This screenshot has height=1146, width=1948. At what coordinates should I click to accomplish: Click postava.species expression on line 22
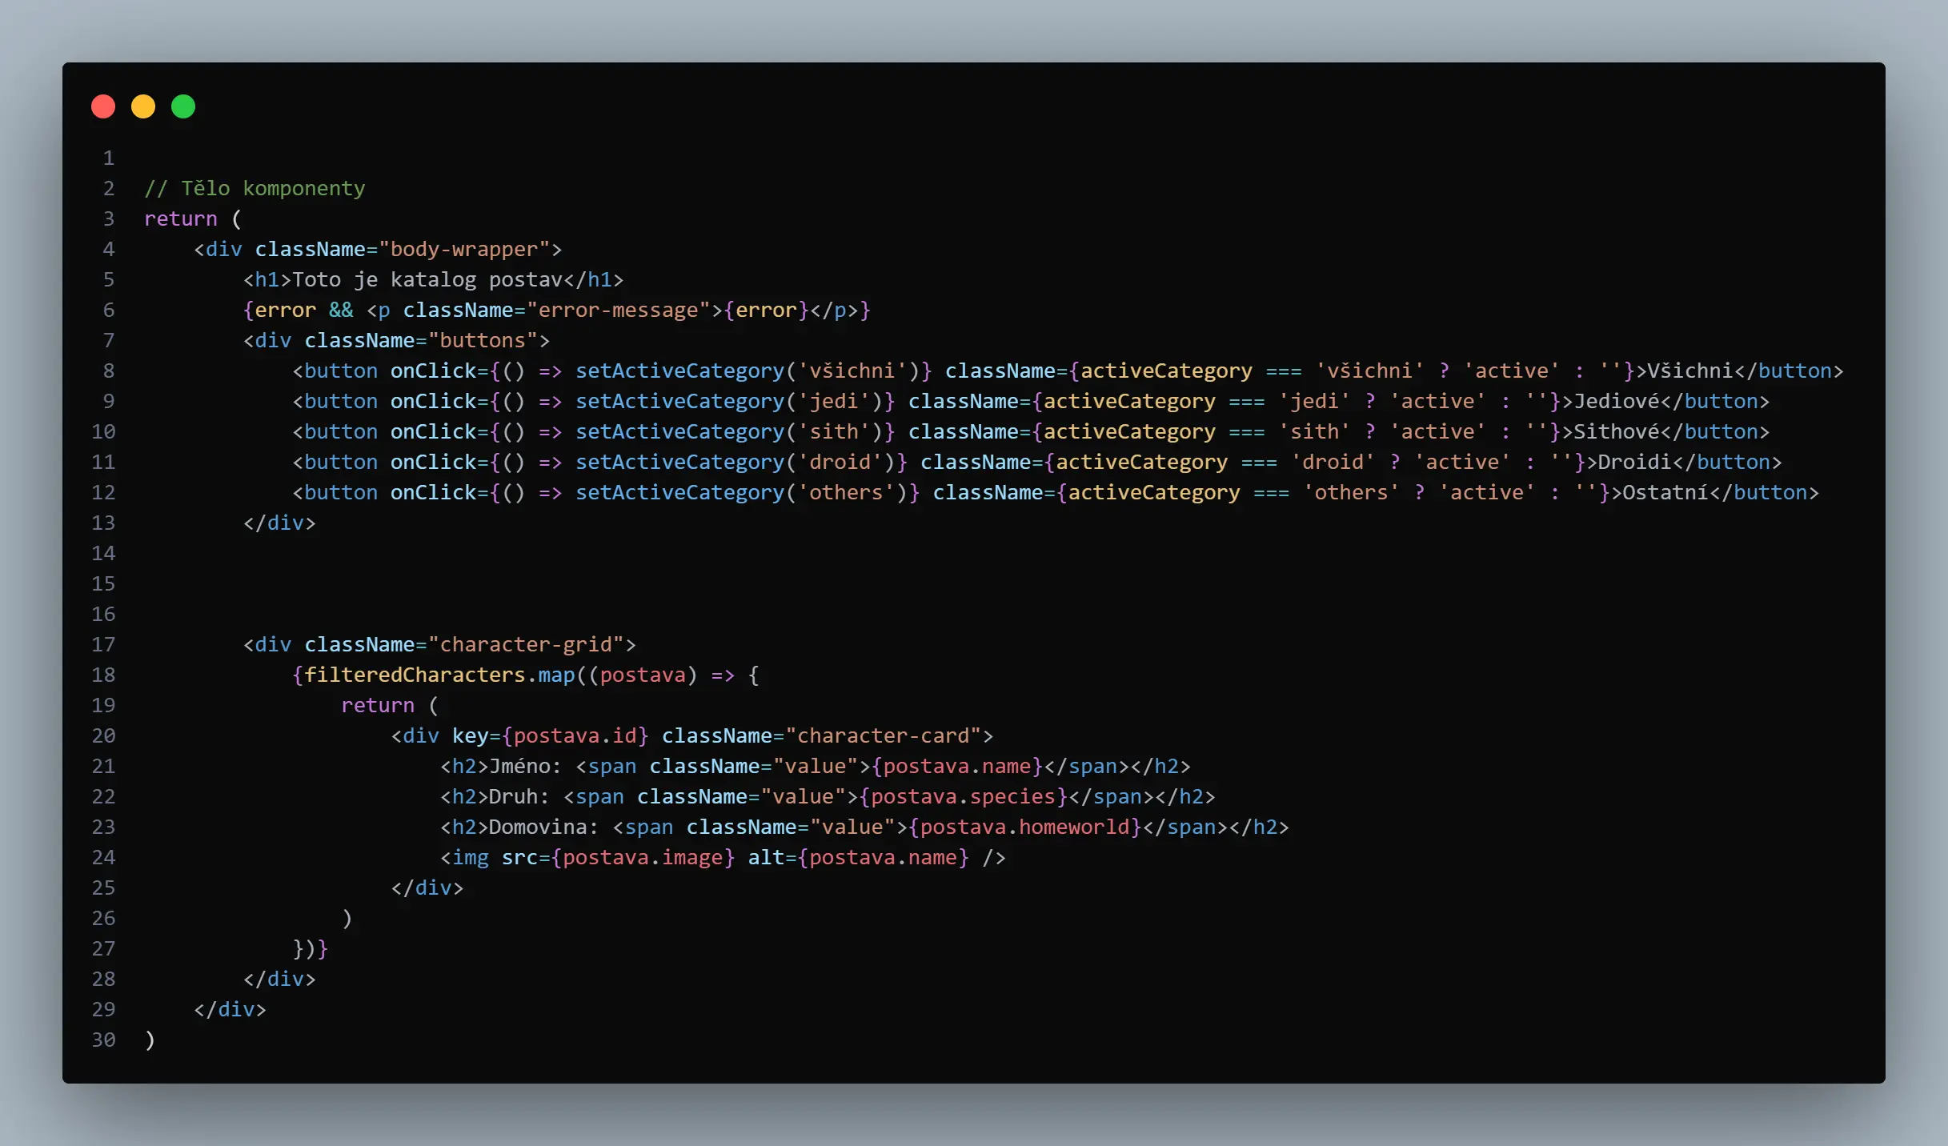964,796
